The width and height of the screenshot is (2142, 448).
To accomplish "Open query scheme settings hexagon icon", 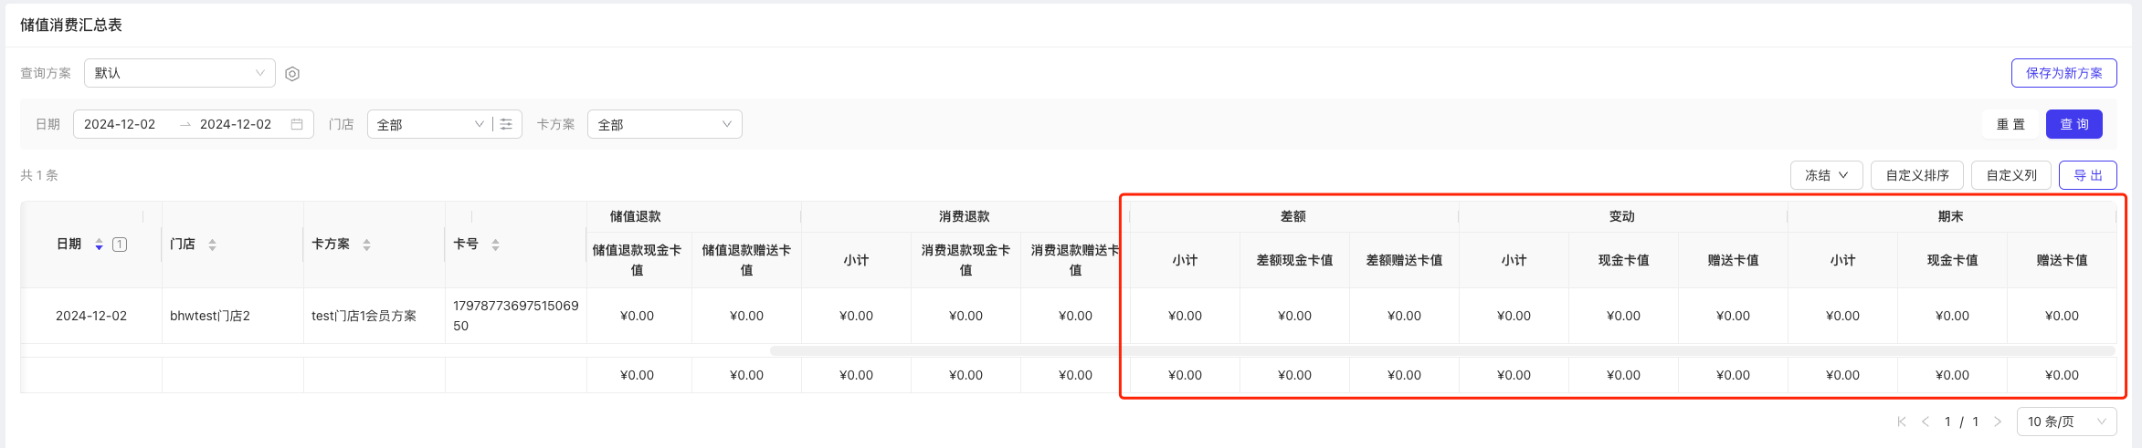I will pyautogui.click(x=292, y=74).
